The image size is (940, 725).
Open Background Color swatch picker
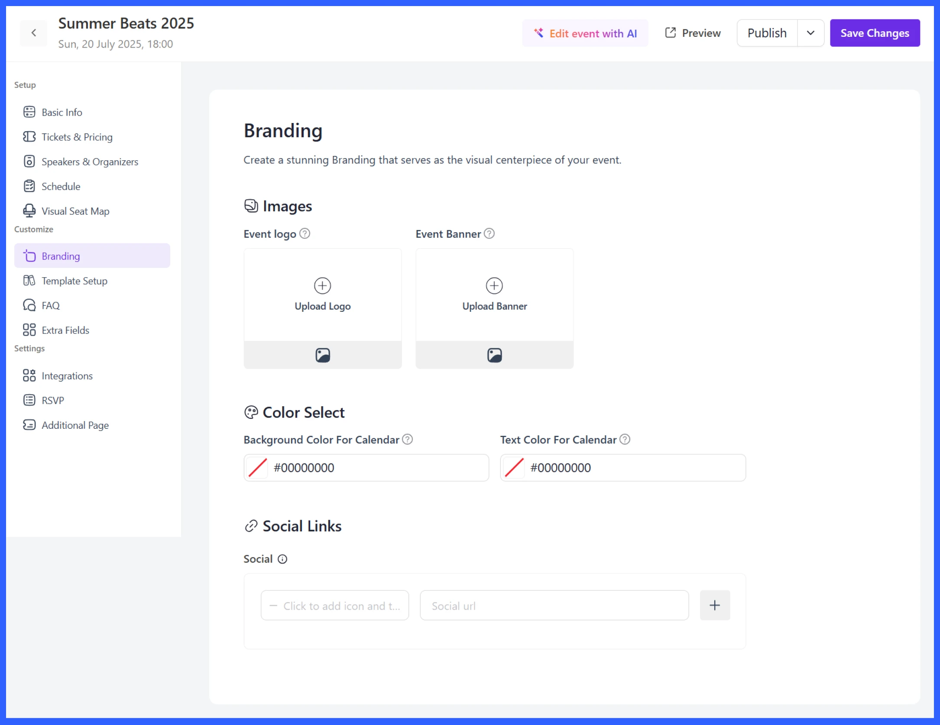click(258, 468)
